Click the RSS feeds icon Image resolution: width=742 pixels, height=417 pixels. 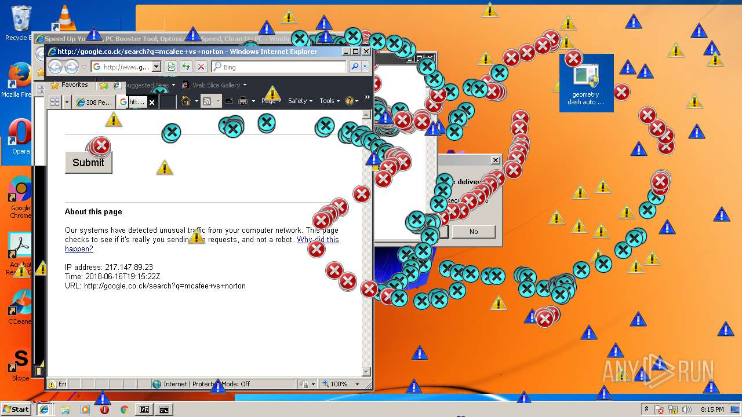(207, 101)
